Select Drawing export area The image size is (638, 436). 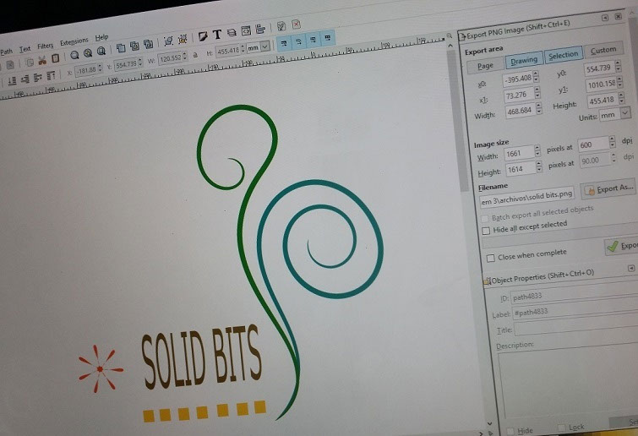pos(524,61)
